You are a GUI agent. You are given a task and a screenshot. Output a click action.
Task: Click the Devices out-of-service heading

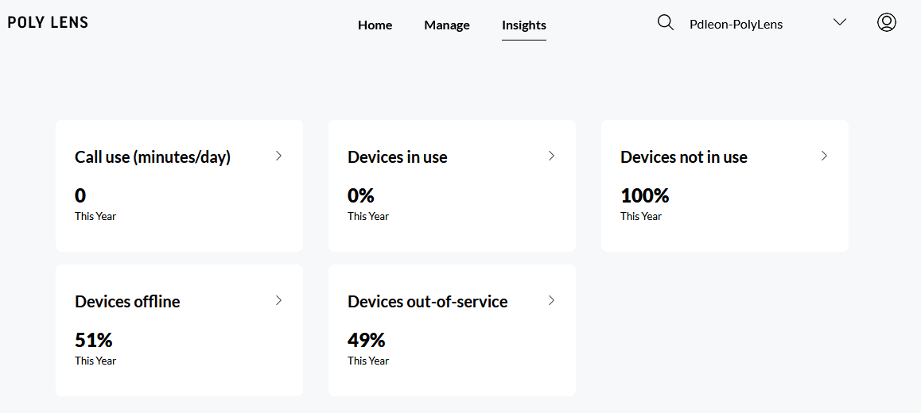(x=427, y=302)
